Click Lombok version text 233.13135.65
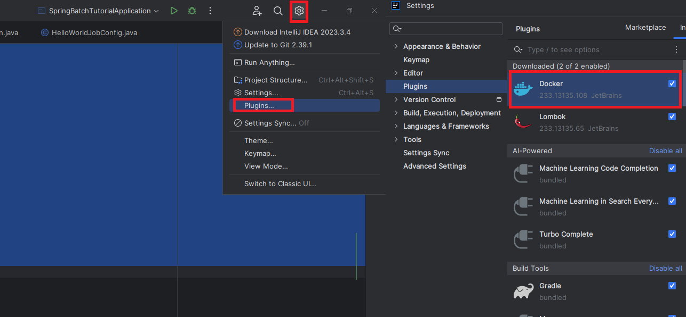Image resolution: width=686 pixels, height=317 pixels. [561, 128]
